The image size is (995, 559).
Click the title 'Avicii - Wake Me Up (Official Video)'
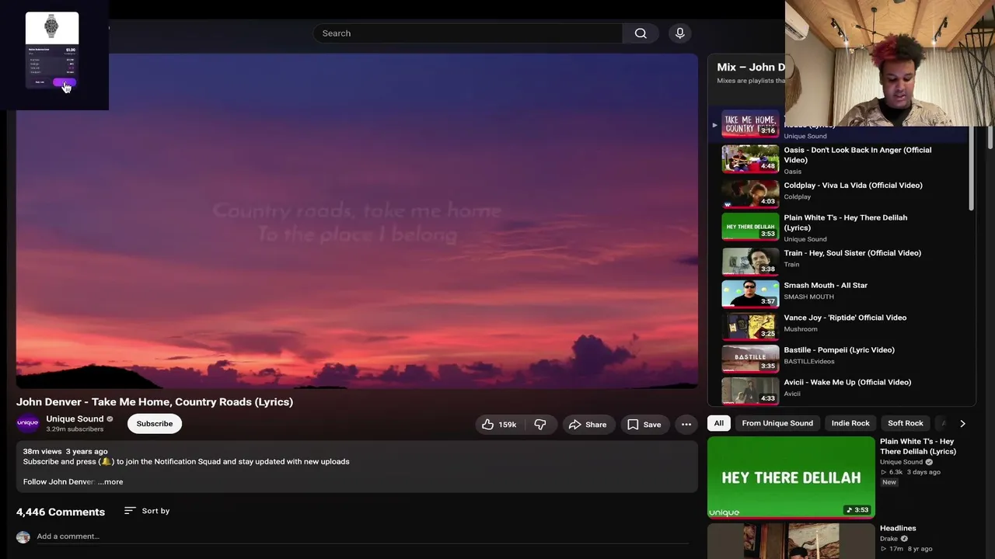847,383
